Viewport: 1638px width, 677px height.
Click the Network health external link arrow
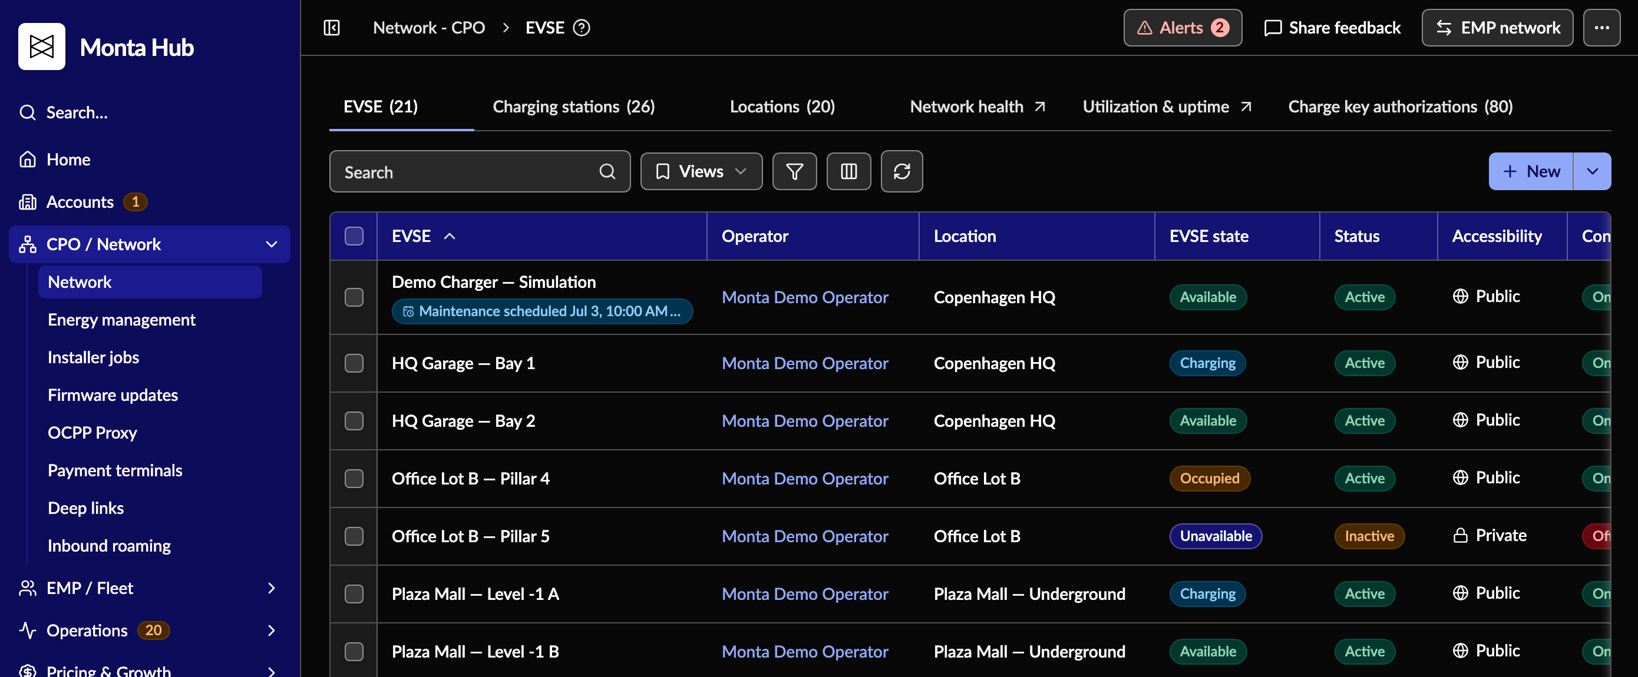1039,107
